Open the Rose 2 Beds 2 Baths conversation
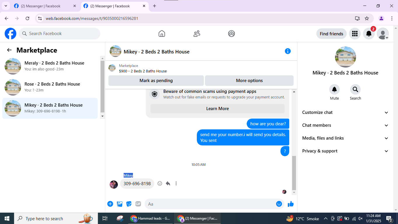Image resolution: width=398 pixels, height=224 pixels. [x=50, y=87]
